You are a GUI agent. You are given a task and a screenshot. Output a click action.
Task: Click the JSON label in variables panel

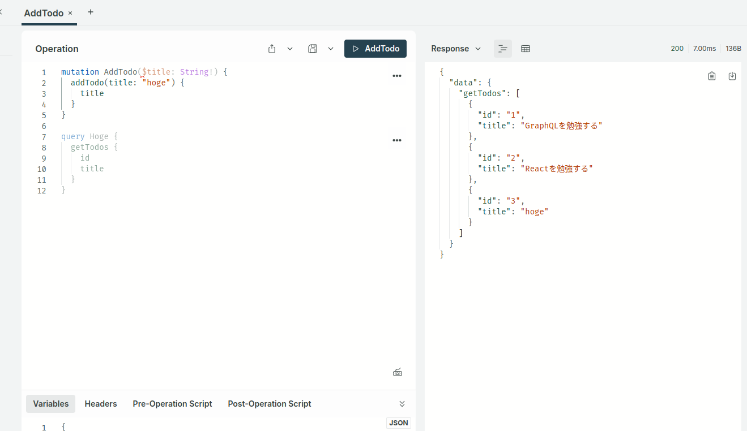click(399, 423)
